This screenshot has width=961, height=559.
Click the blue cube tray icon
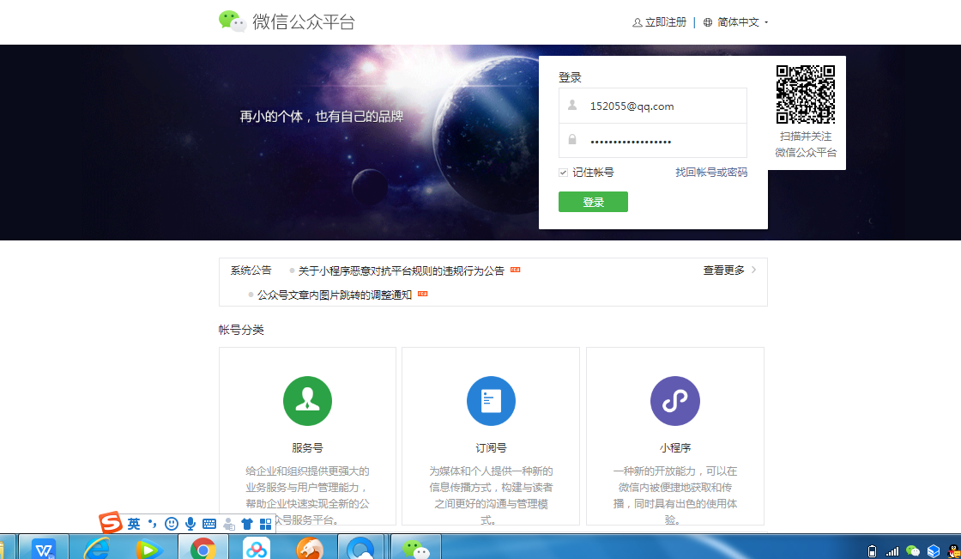pos(934,551)
